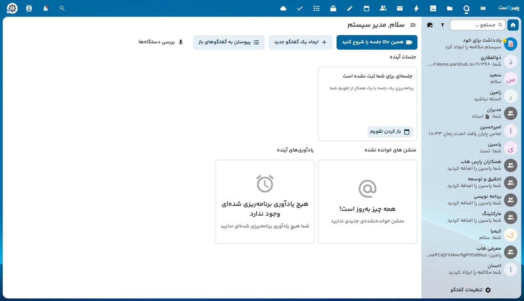Click the سعید avatar circle

510,79
